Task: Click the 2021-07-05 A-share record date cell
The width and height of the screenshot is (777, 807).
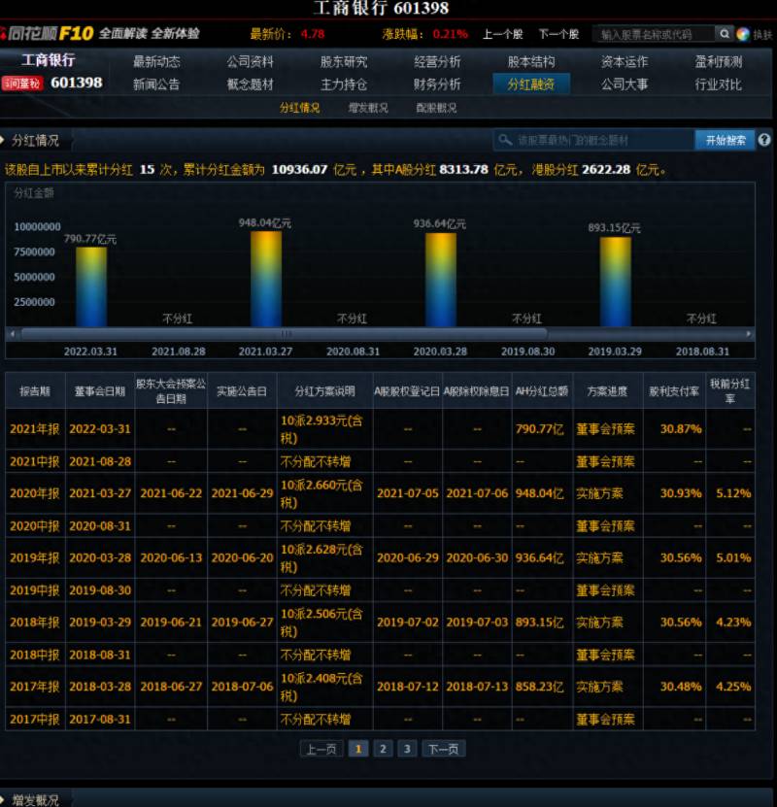Action: click(408, 493)
